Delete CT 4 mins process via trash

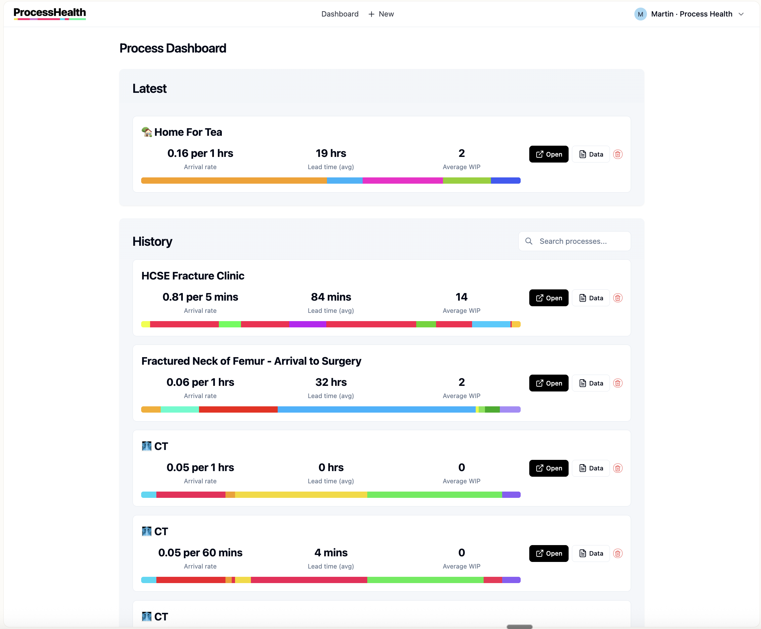618,553
